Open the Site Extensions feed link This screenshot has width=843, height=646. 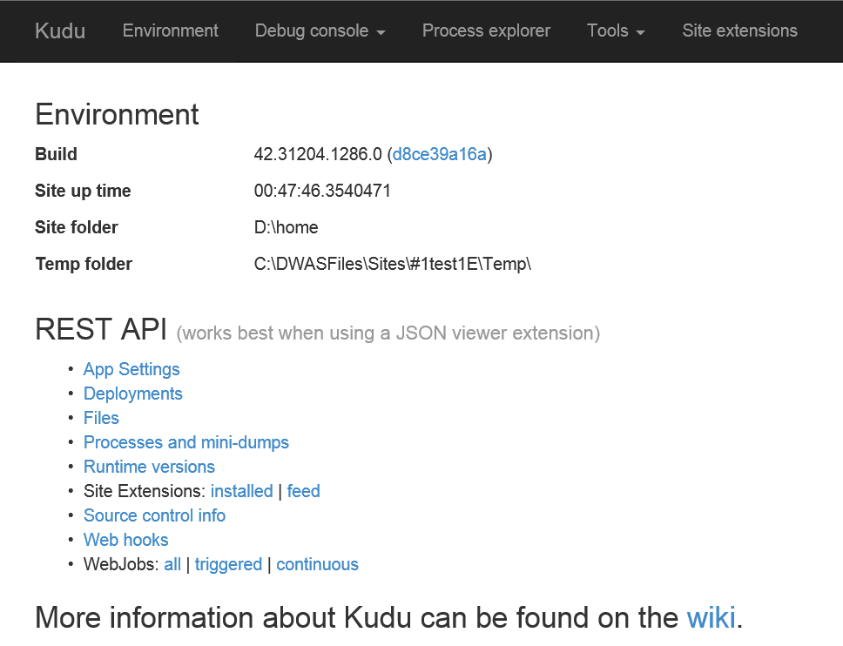(x=304, y=491)
